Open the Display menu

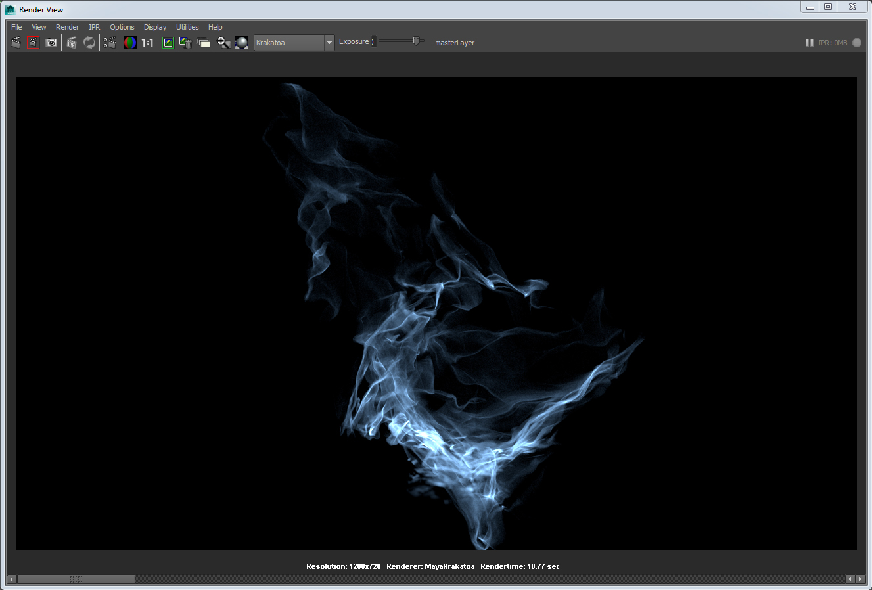click(x=155, y=27)
